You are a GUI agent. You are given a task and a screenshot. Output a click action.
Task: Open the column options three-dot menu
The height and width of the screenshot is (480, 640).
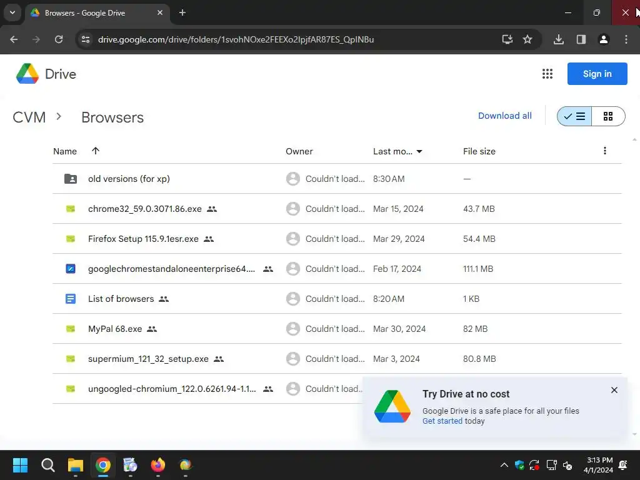click(605, 151)
